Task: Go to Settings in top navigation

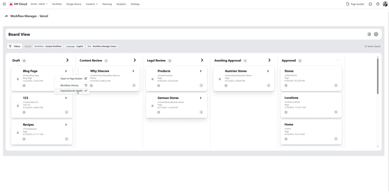Action: pos(135,4)
